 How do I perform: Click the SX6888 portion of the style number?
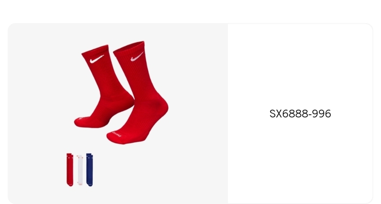289,114
